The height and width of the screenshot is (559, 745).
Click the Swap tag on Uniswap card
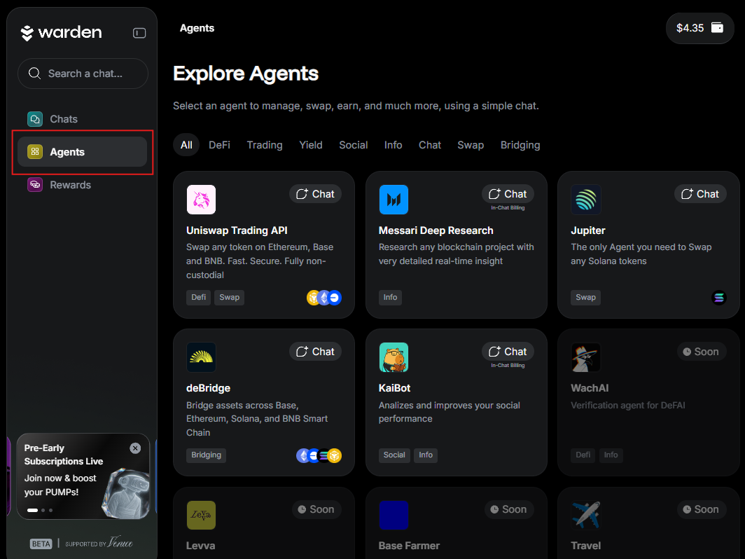pos(229,297)
